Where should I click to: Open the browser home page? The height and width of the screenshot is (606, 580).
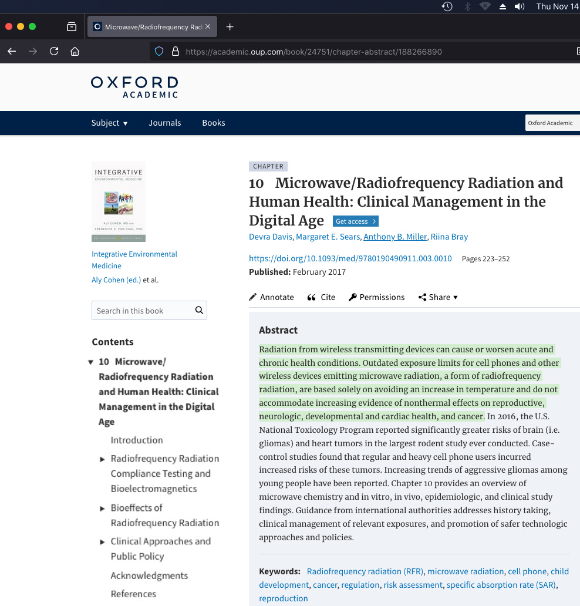[75, 52]
